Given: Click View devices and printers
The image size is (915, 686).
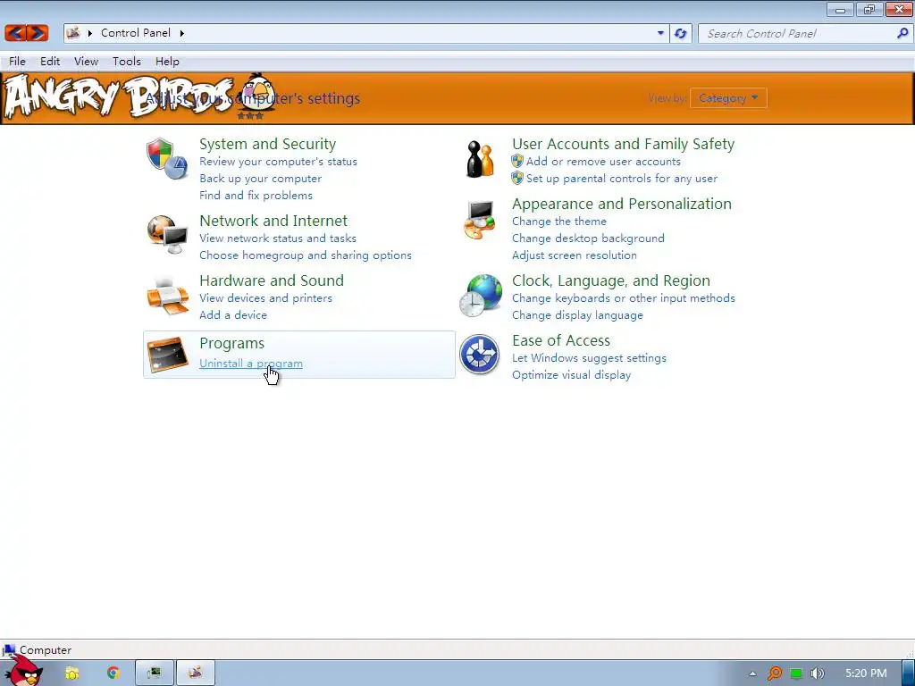Looking at the screenshot, I should tap(266, 298).
